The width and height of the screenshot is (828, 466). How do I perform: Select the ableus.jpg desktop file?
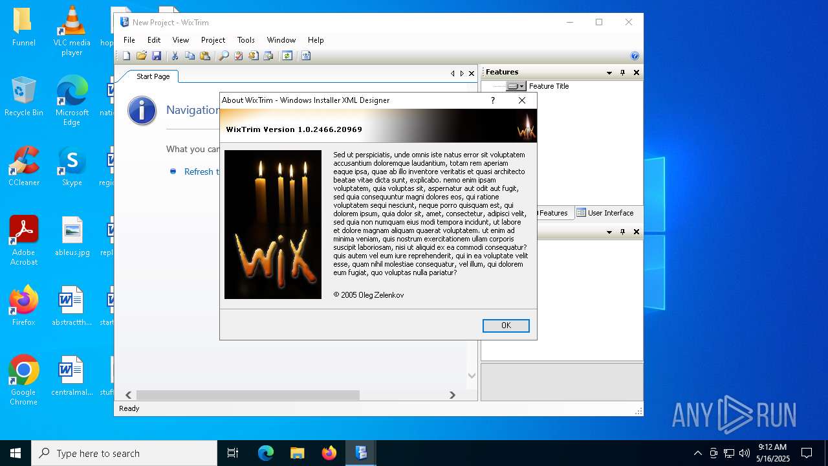(x=72, y=236)
